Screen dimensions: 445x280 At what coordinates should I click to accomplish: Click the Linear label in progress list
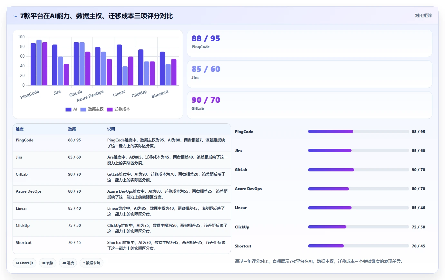[x=241, y=208]
